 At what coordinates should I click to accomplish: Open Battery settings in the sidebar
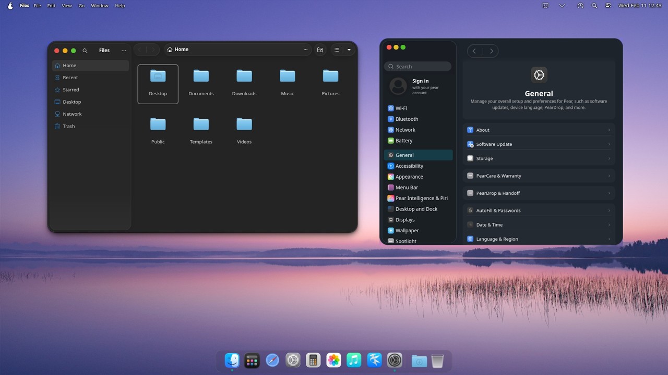pos(418,141)
